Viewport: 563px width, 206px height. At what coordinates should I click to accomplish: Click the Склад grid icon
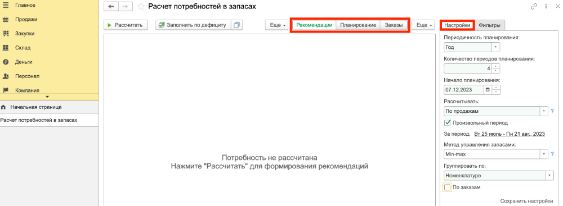(x=6, y=48)
